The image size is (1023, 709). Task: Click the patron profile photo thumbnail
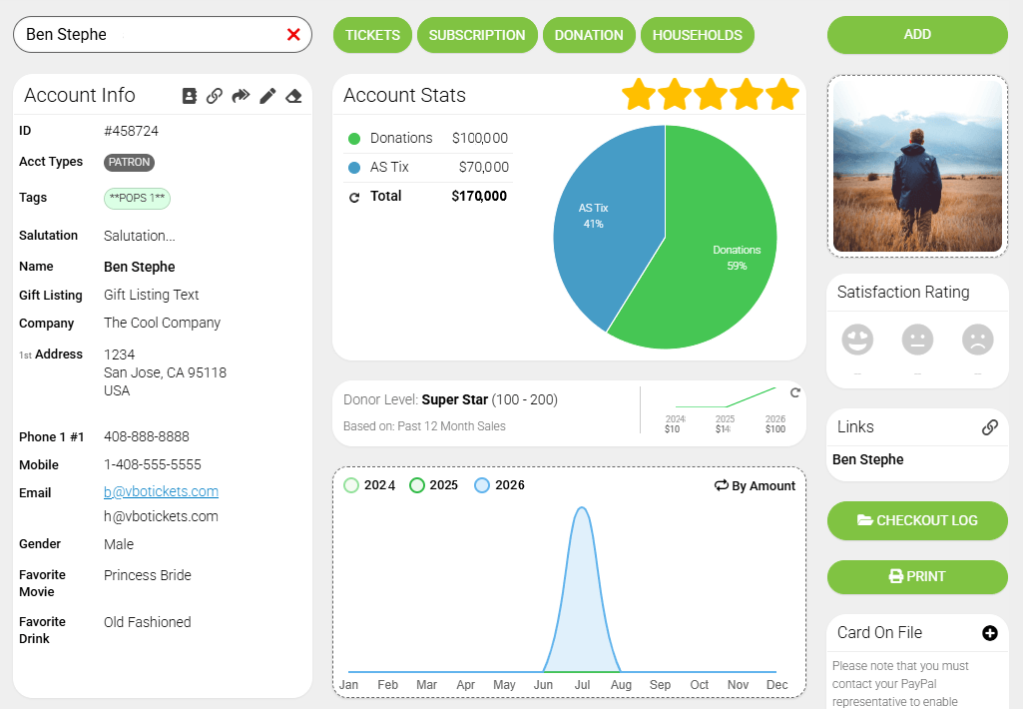click(x=917, y=166)
